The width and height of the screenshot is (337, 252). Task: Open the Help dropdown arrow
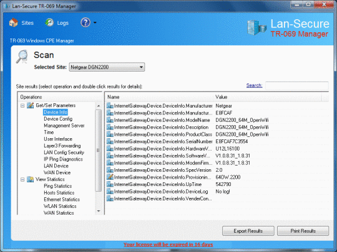[95, 22]
